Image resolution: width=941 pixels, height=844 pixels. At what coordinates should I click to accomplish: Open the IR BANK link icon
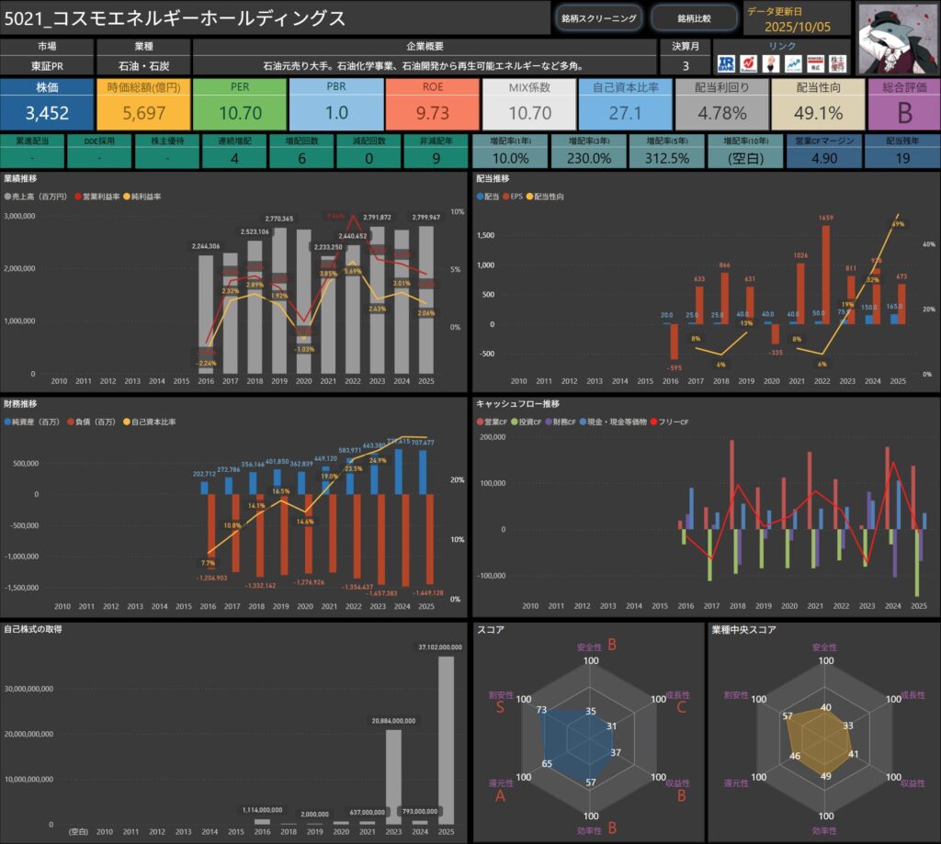[726, 63]
